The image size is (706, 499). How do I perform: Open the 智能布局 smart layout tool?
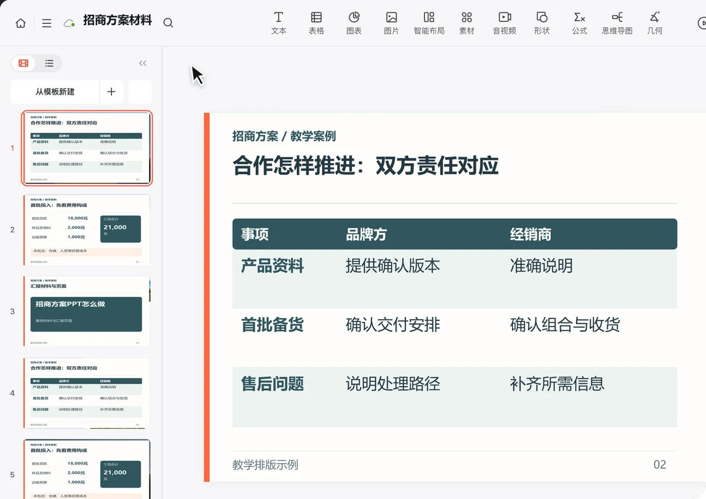tap(429, 23)
